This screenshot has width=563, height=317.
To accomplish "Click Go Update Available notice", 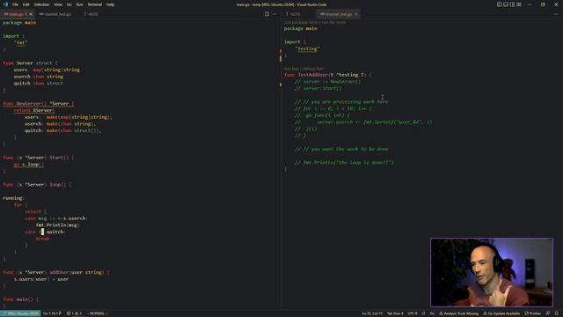I will point(501,313).
